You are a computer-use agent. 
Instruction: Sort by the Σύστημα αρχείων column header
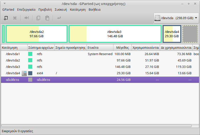41,48
